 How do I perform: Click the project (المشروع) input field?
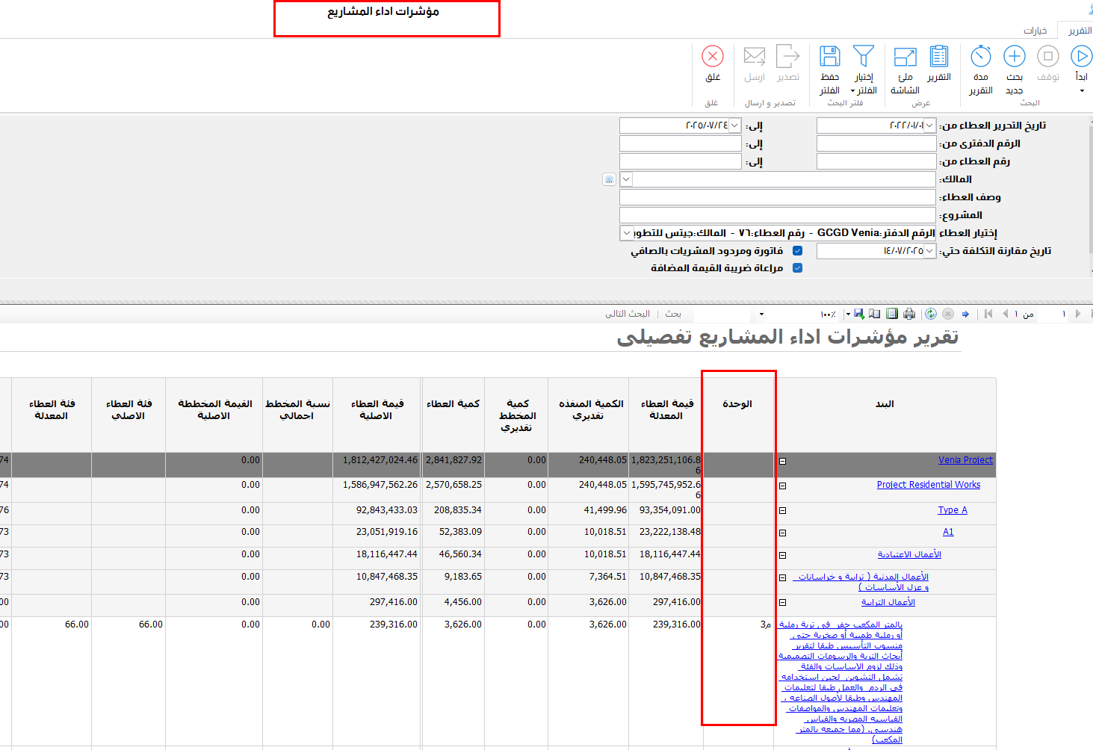tap(778, 215)
